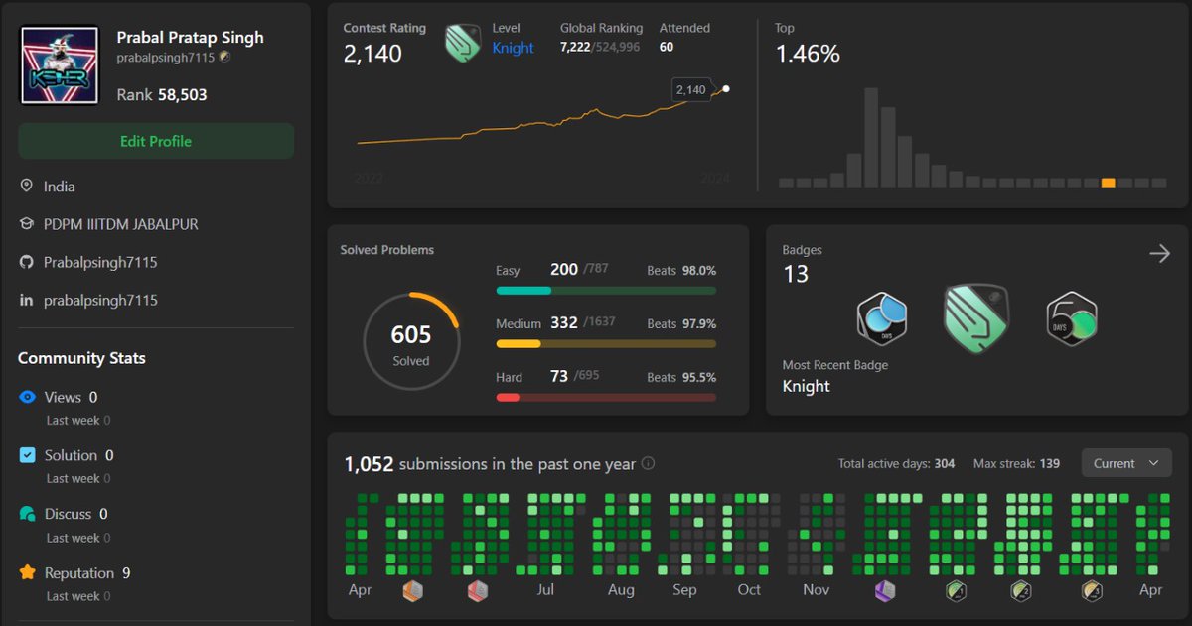
Task: Click the name Prabal Pratap Singh
Action: pyautogui.click(x=191, y=37)
